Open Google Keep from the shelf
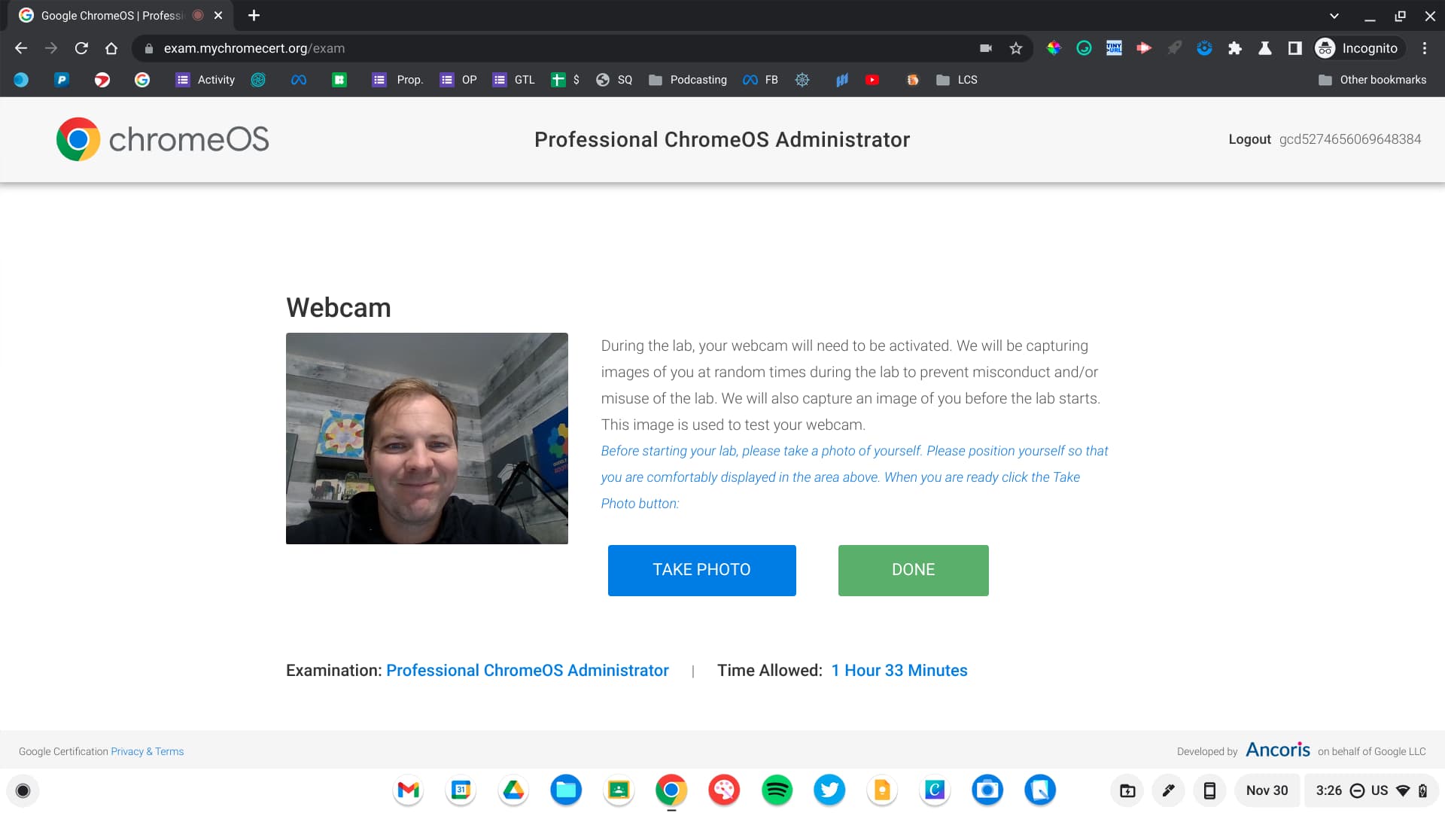This screenshot has width=1445, height=813. [882, 790]
